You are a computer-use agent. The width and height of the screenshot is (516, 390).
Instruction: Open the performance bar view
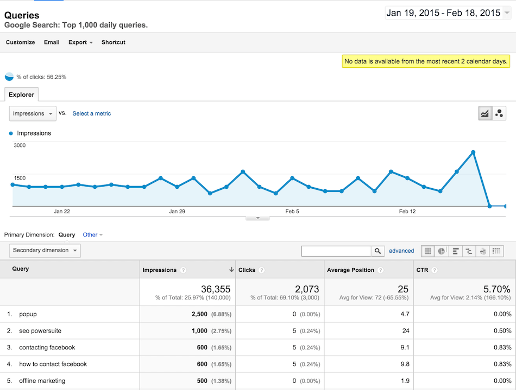tap(455, 251)
